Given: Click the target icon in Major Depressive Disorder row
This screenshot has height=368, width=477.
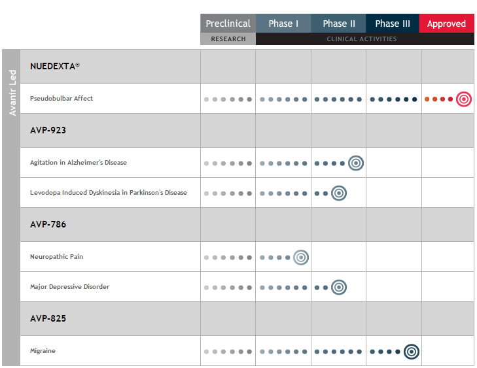Looking at the screenshot, I should coord(338,287).
